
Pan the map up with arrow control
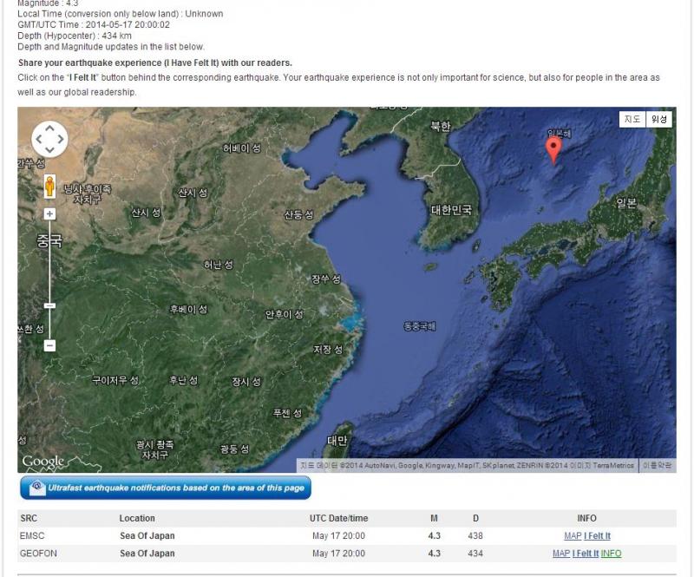49,128
